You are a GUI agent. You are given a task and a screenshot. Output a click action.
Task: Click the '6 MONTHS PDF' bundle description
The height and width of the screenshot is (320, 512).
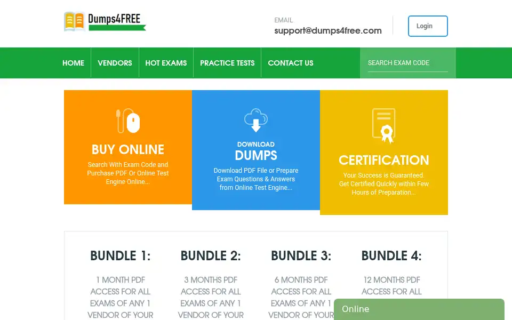click(x=301, y=298)
